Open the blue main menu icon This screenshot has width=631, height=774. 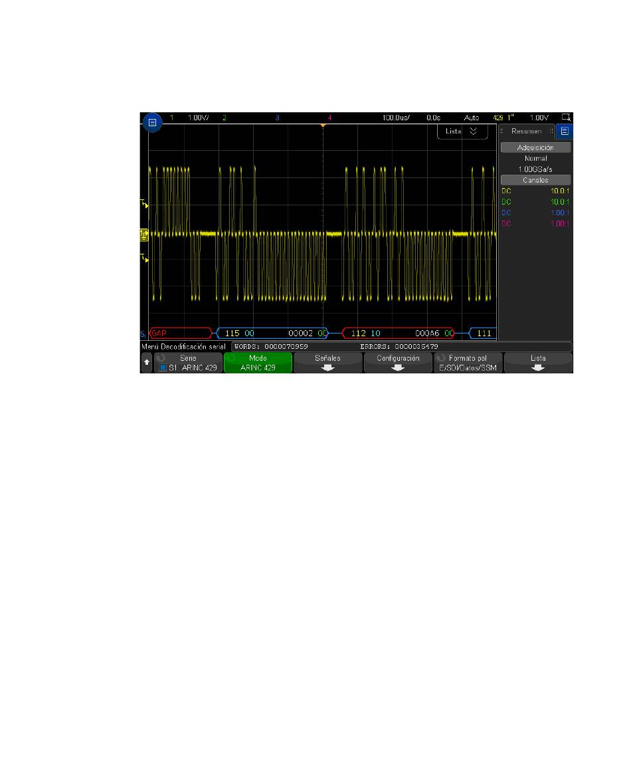click(x=153, y=122)
